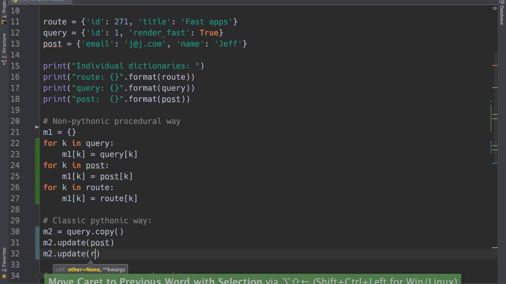506x284 pixels.
Task: Click format(route) call on line 16
Action: point(161,77)
